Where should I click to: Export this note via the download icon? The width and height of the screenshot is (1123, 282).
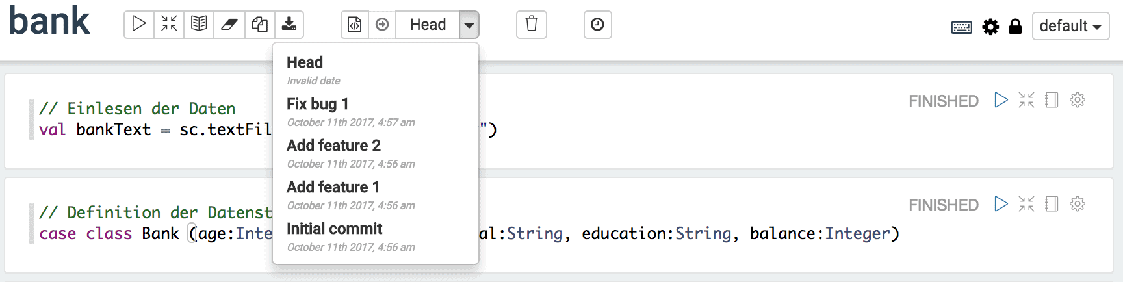tap(289, 25)
